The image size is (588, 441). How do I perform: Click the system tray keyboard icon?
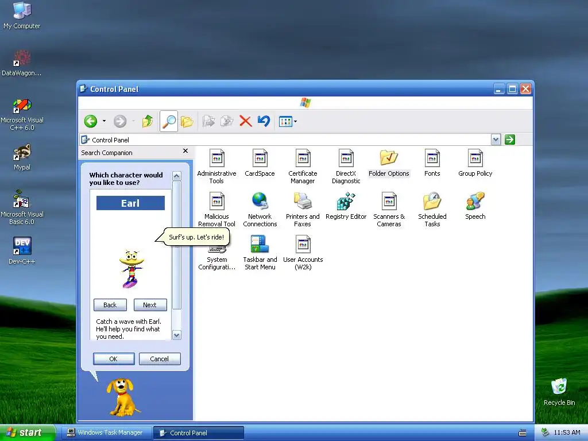(523, 433)
